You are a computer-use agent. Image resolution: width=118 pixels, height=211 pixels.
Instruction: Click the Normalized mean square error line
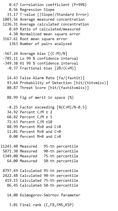(x=45, y=34)
